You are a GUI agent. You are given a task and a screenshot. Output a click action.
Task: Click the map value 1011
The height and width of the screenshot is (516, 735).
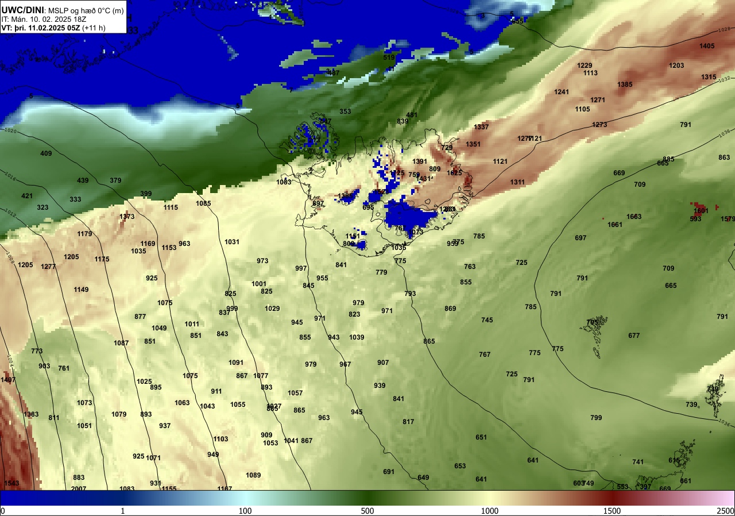click(192, 324)
